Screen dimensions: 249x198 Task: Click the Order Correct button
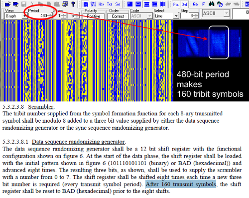click(118, 16)
